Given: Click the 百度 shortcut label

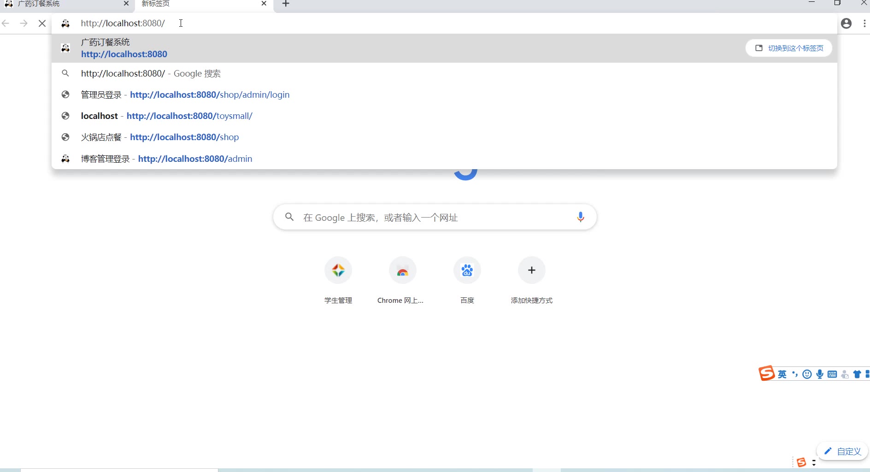Looking at the screenshot, I should pyautogui.click(x=467, y=301).
